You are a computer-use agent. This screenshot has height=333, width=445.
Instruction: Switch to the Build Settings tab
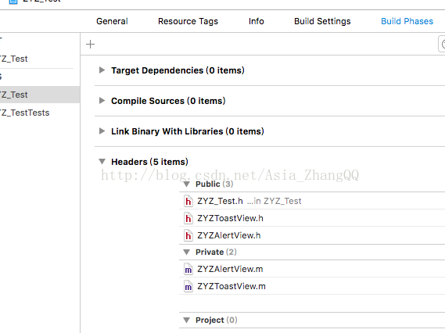(322, 21)
